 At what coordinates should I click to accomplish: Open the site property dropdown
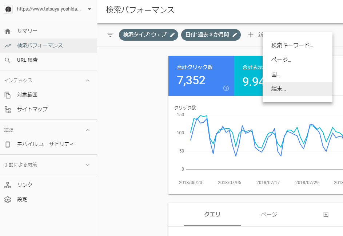point(89,9)
